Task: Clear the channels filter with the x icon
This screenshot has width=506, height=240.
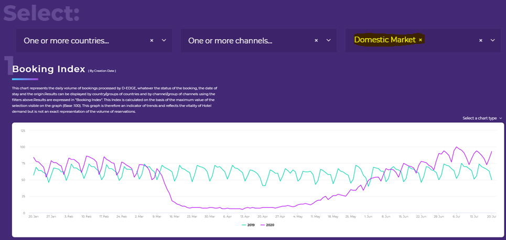Action: [x=316, y=40]
